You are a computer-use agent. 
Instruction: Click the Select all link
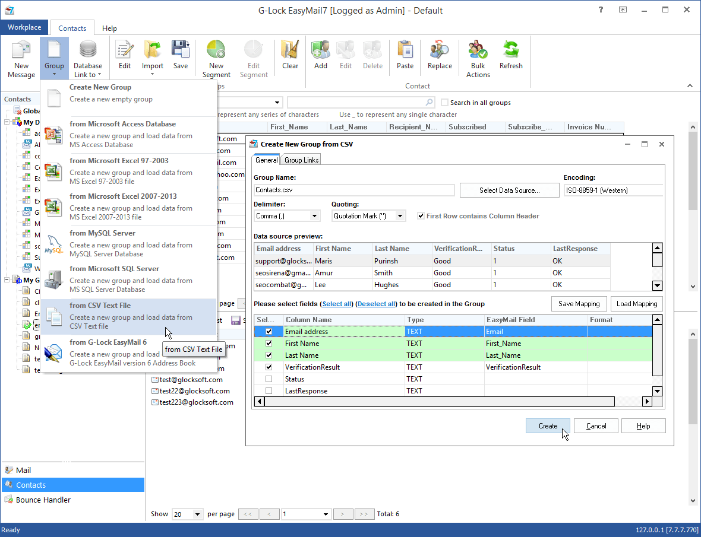pyautogui.click(x=337, y=304)
